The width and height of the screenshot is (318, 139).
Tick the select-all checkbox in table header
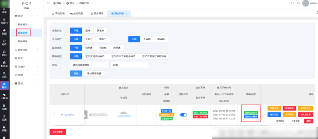pyautogui.click(x=54, y=94)
